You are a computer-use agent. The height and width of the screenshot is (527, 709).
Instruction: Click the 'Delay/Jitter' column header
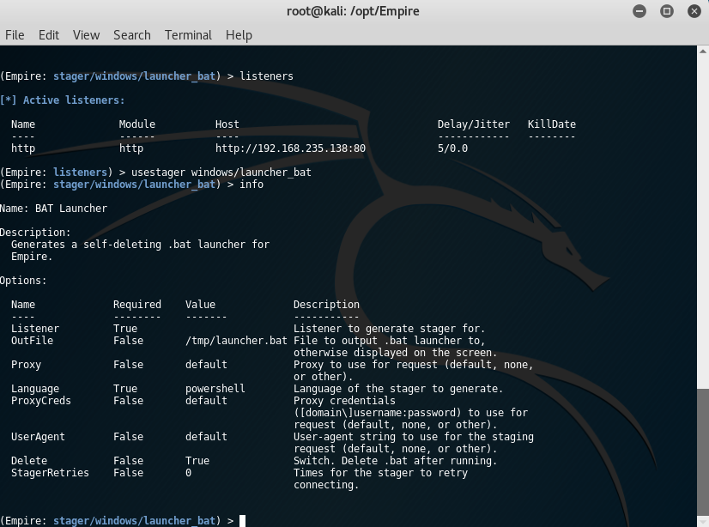(474, 124)
